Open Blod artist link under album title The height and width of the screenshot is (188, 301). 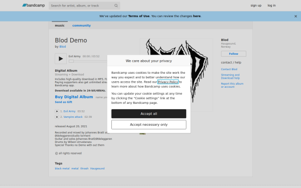[63, 47]
